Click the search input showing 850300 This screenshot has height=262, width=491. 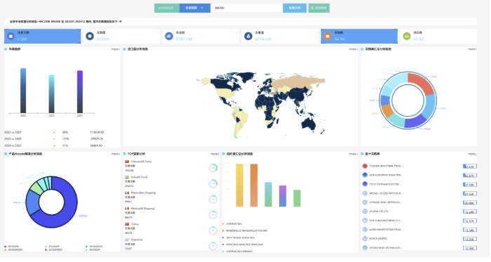pyautogui.click(x=247, y=8)
